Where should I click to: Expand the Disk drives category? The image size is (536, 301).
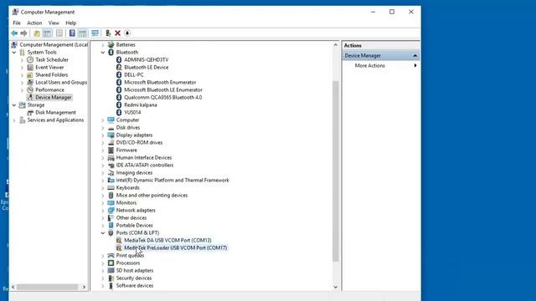coord(102,128)
